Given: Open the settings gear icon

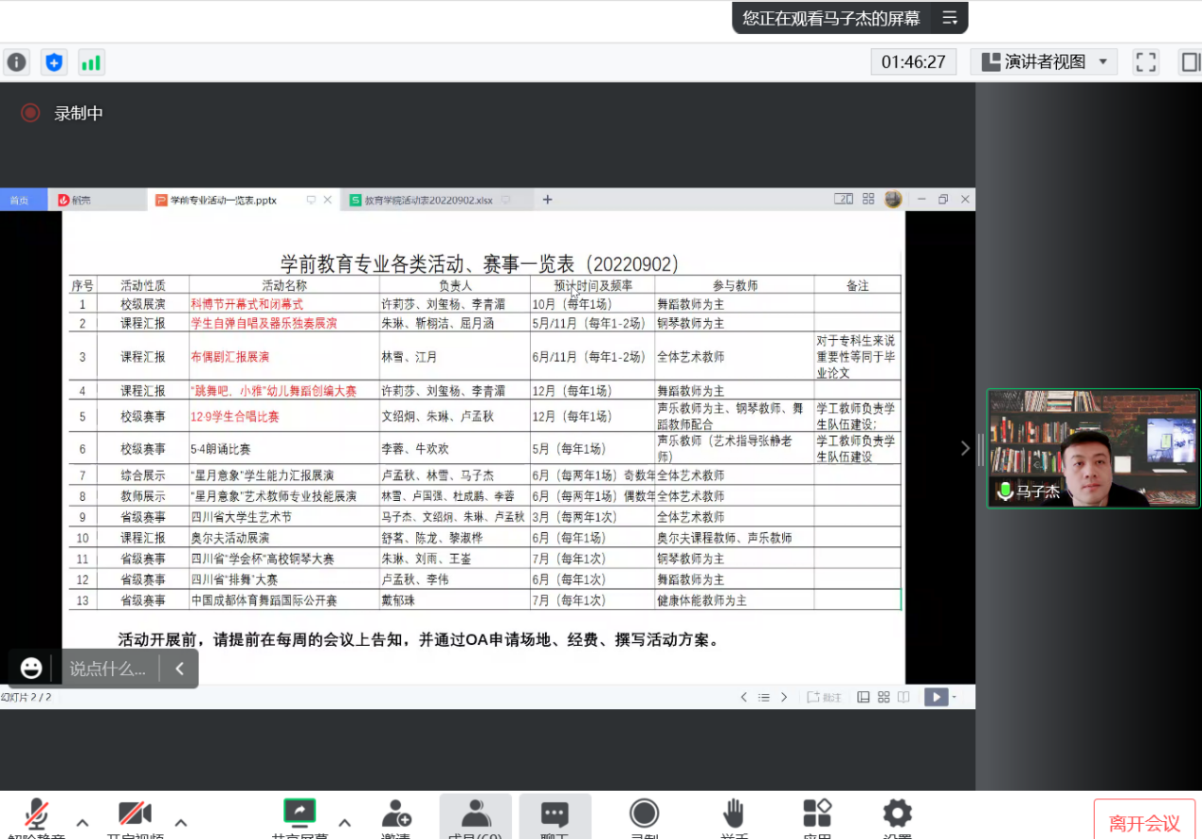Looking at the screenshot, I should (897, 813).
